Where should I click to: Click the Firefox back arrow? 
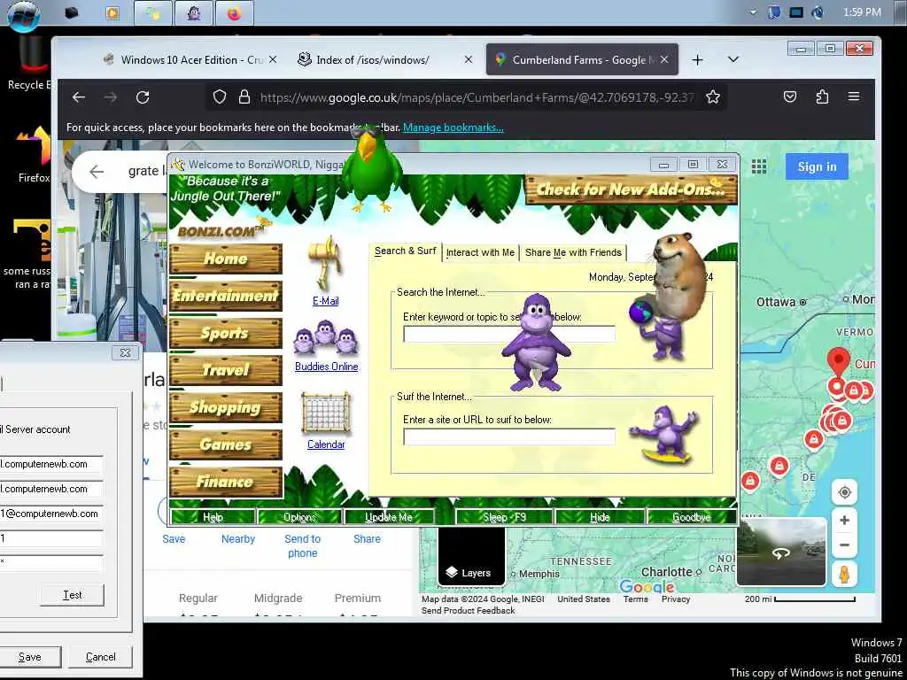tap(79, 97)
